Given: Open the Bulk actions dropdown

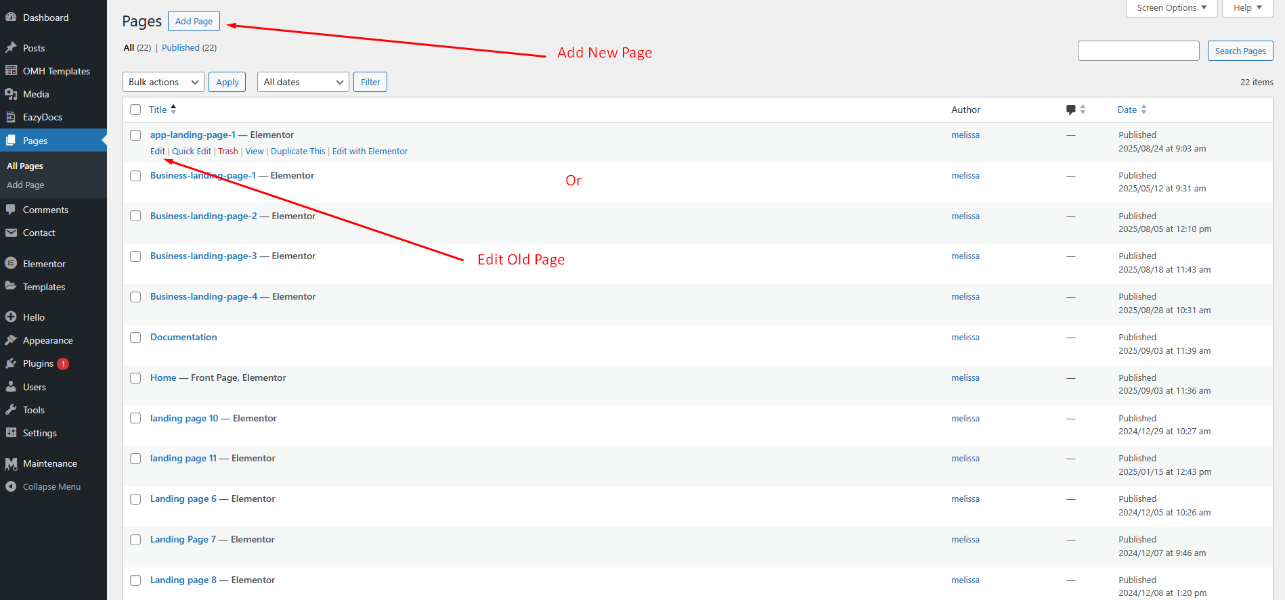Looking at the screenshot, I should 163,82.
